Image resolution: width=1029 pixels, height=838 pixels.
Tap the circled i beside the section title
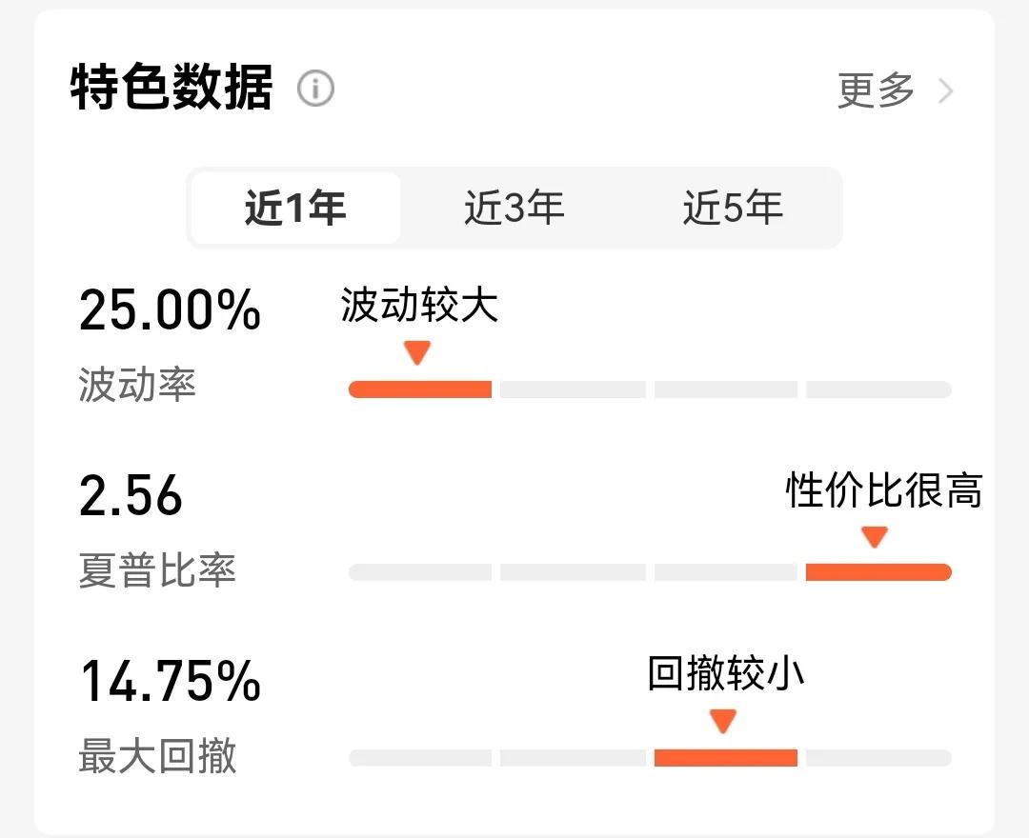coord(314,88)
